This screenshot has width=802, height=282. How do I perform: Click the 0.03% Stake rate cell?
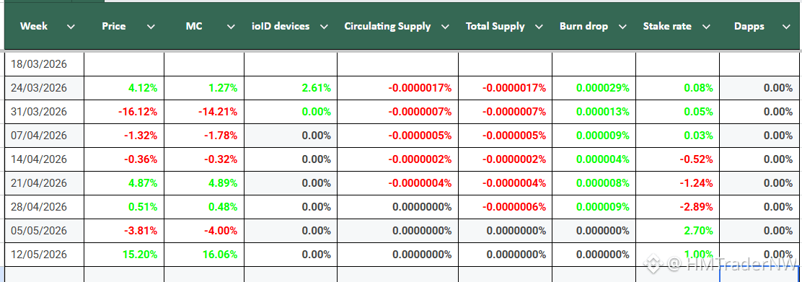pyautogui.click(x=678, y=136)
